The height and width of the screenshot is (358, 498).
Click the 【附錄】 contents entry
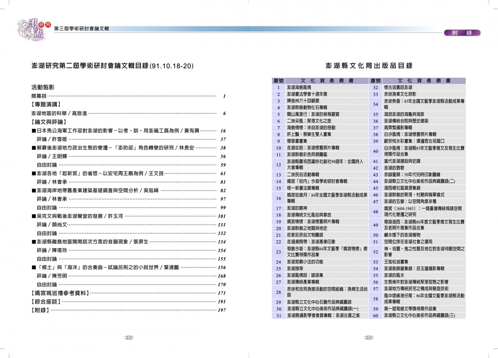(x=40, y=310)
